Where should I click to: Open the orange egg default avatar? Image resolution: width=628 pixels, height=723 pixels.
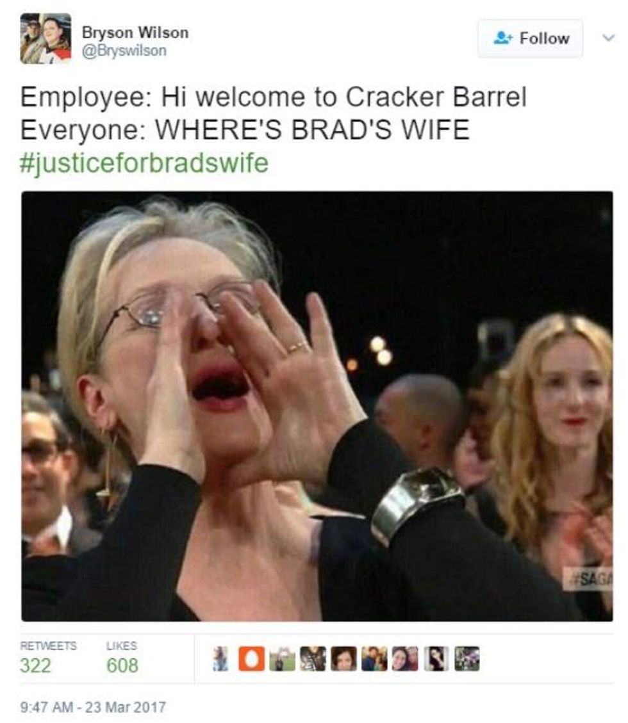click(x=251, y=658)
